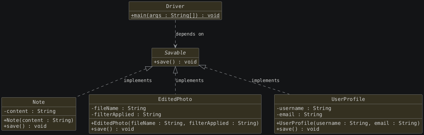This screenshot has height=135, width=424.
Task: Click the implements label above EditedPhoto
Action: tap(190, 80)
